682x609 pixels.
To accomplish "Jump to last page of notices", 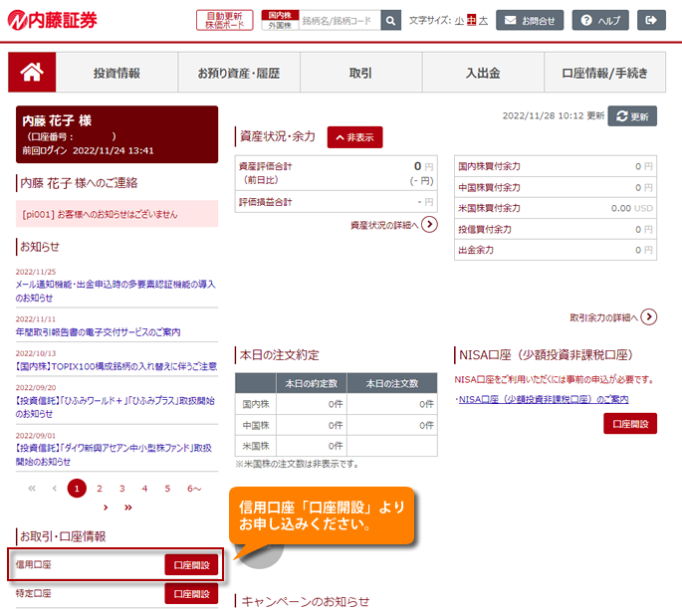I will pos(127,507).
